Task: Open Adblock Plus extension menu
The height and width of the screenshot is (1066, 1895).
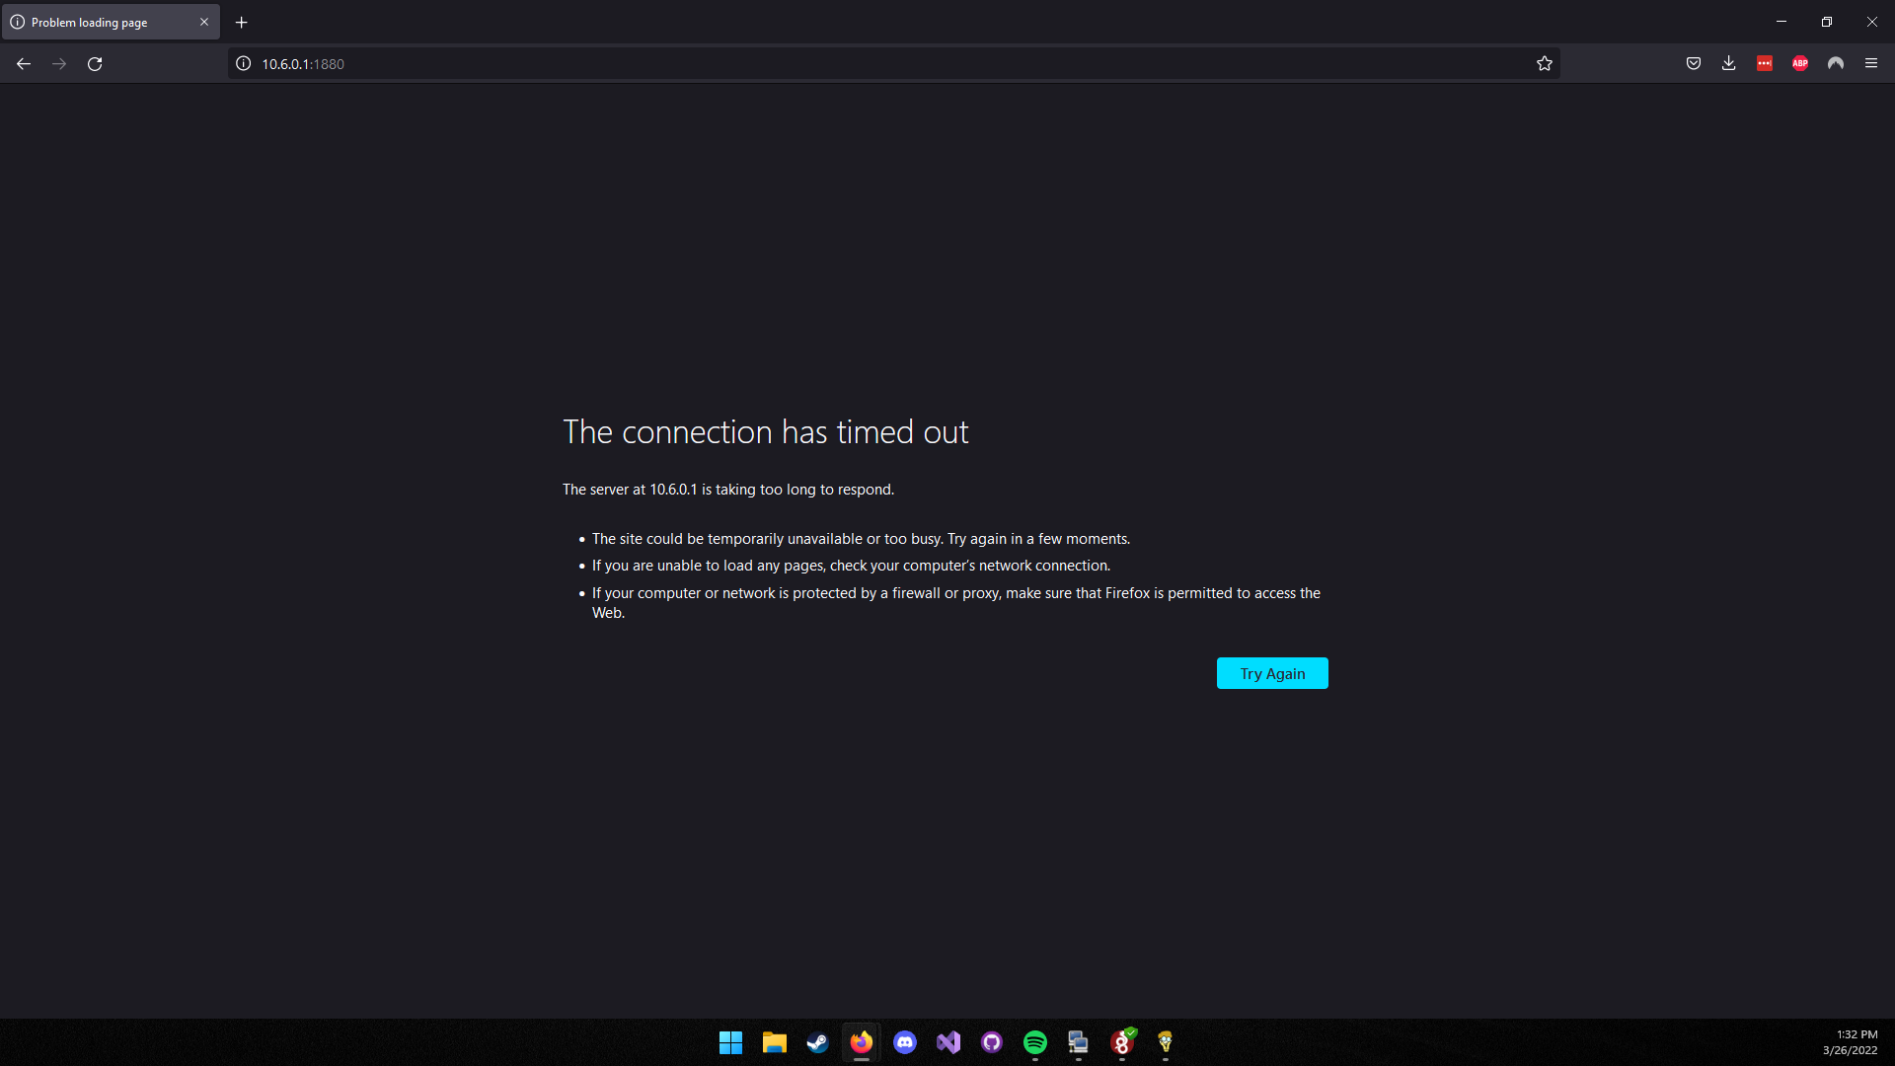Action: [x=1800, y=64]
